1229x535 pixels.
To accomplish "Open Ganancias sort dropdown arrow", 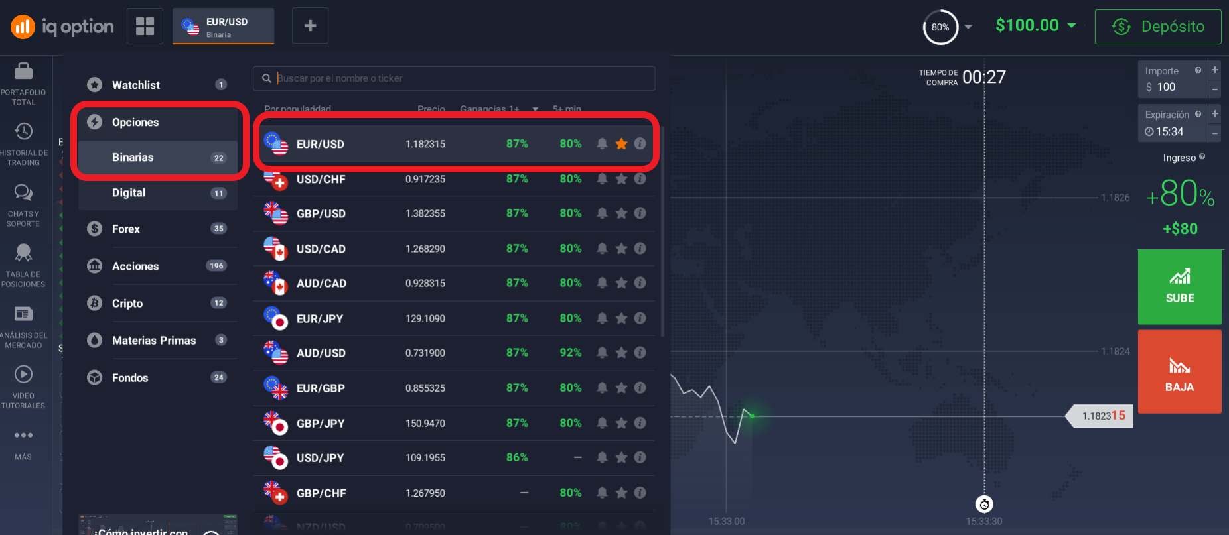I will click(536, 109).
